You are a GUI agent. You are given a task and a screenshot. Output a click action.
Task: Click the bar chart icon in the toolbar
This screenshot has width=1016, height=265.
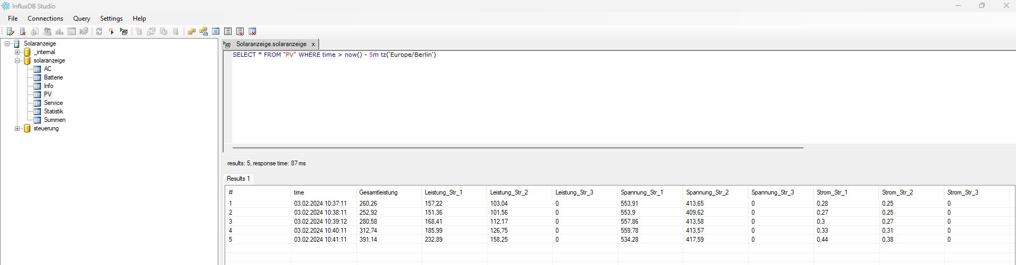coord(59,32)
